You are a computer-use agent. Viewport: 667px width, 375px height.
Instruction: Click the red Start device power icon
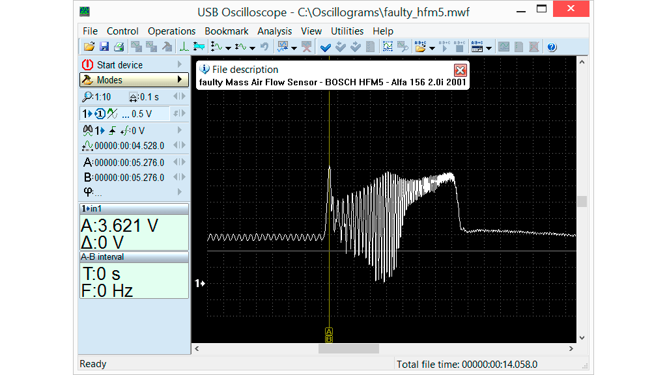click(87, 64)
